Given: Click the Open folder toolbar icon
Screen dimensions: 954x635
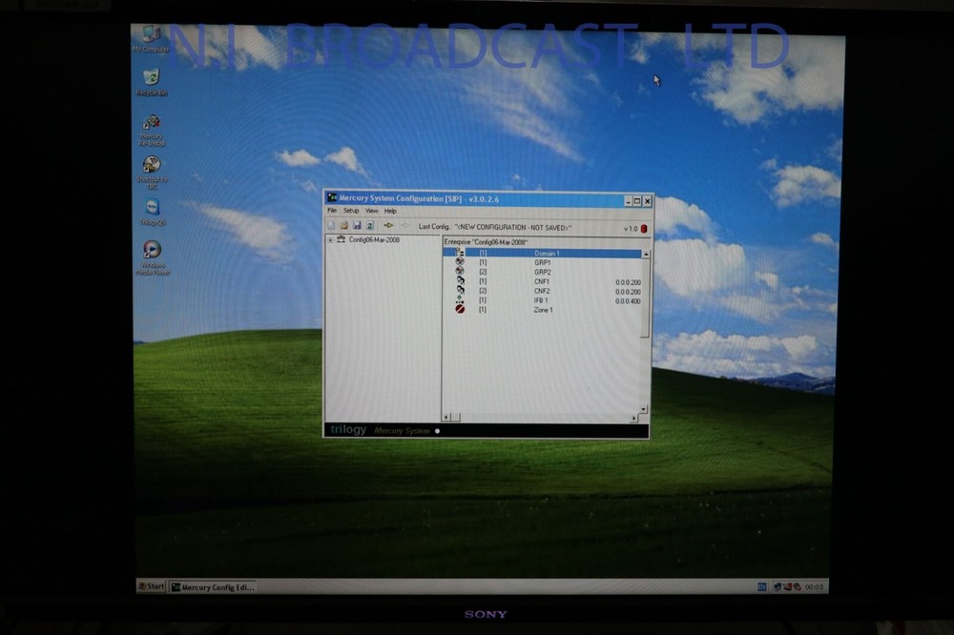Looking at the screenshot, I should 343,226.
